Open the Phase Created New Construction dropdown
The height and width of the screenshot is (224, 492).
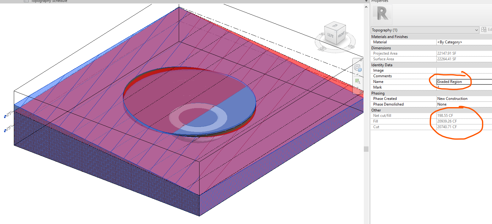(464, 99)
